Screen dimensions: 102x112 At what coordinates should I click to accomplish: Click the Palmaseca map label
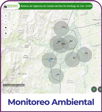tap(97, 20)
